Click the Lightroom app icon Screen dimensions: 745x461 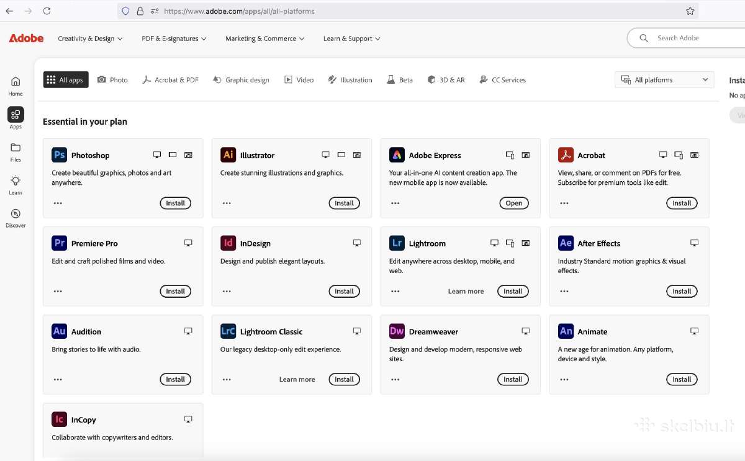397,243
